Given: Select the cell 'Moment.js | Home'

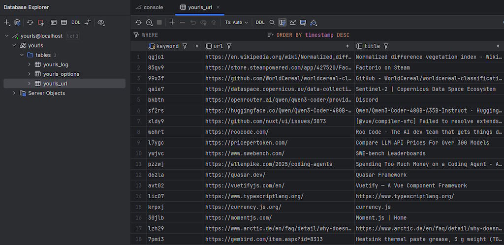Looking at the screenshot, I should 429,218.
